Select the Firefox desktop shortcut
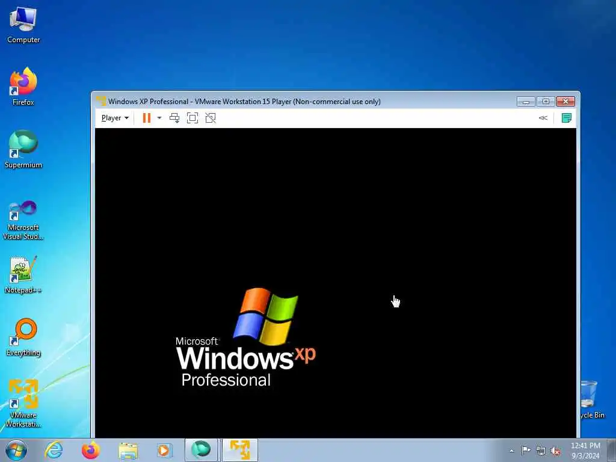 (23, 87)
